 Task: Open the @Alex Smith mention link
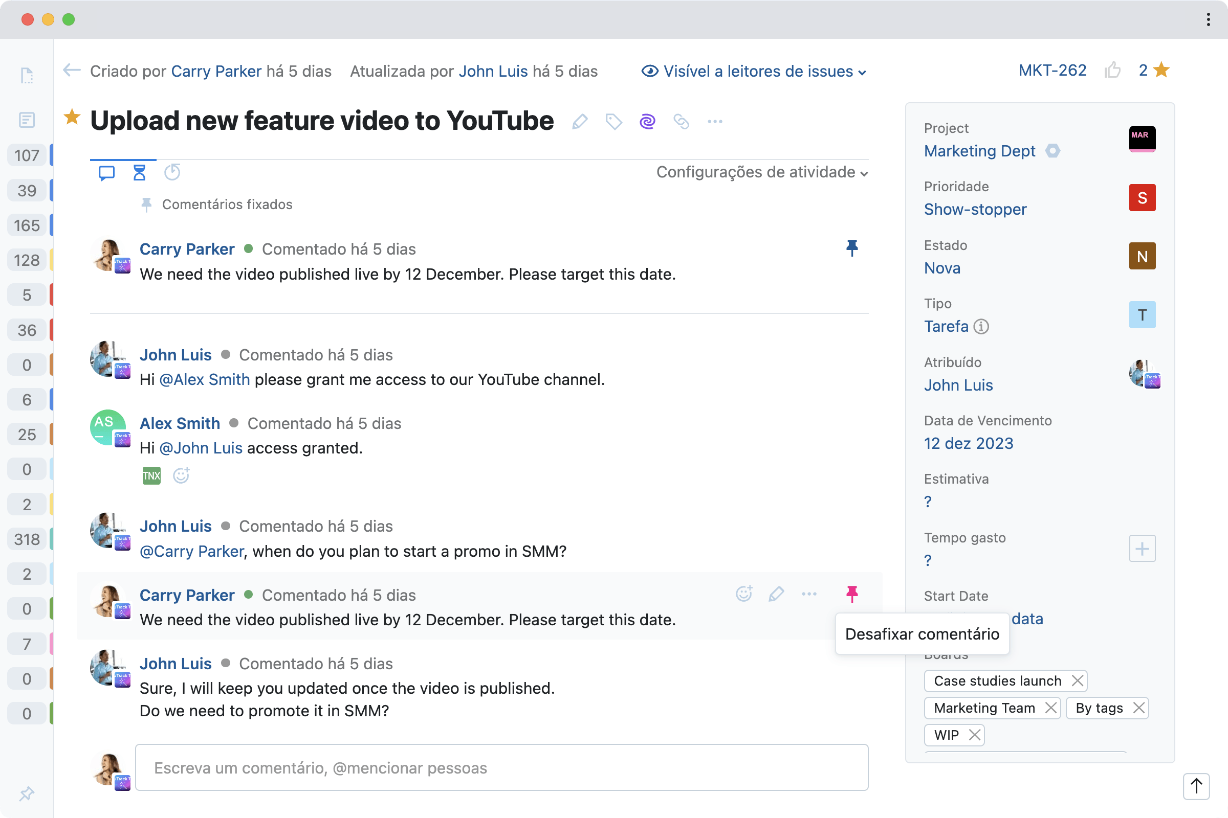[x=204, y=379]
